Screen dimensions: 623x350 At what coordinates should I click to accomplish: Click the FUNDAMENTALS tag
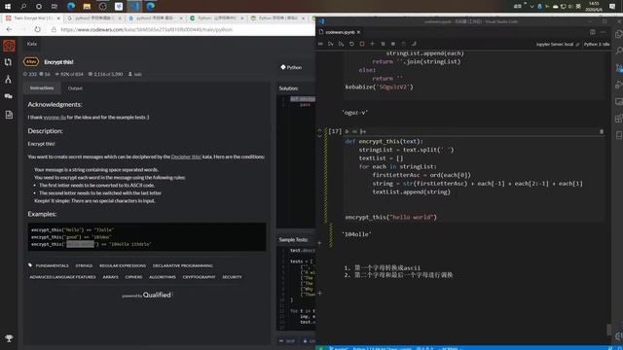coord(52,265)
